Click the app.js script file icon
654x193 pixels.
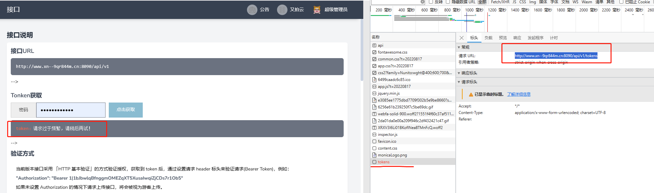(374, 87)
